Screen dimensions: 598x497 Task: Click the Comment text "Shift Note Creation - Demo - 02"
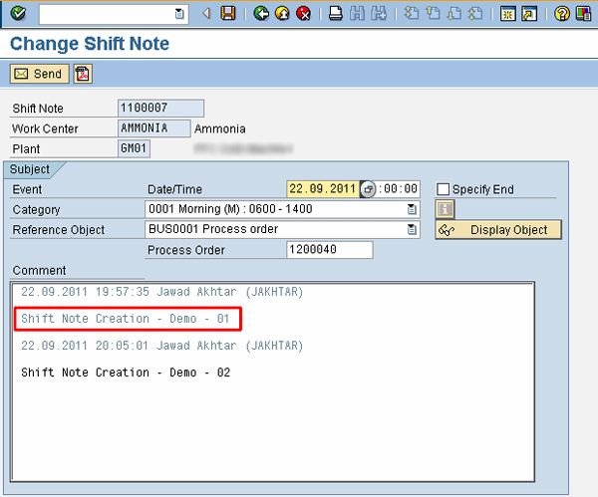[x=126, y=372]
